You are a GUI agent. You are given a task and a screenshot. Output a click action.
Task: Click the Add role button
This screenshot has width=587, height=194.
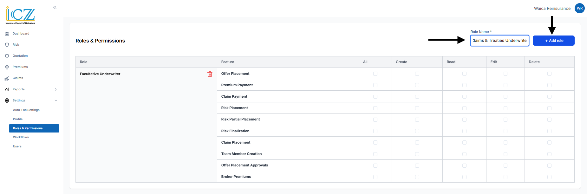(553, 41)
